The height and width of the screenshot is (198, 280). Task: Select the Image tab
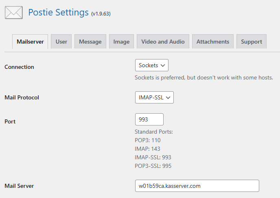tap(121, 42)
